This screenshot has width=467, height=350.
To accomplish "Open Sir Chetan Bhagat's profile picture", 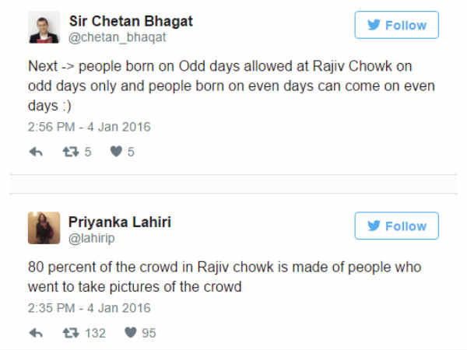I will (44, 27).
